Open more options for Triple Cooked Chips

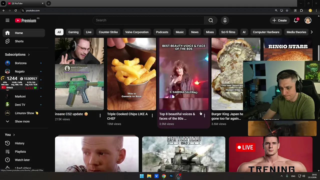(152, 115)
